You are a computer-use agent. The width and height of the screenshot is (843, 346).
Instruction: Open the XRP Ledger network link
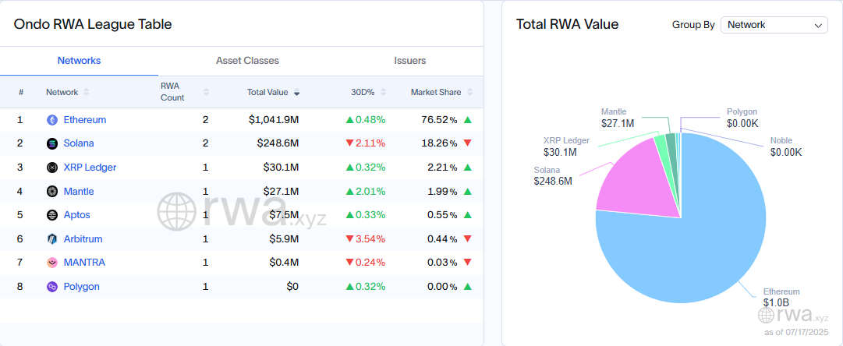click(90, 168)
